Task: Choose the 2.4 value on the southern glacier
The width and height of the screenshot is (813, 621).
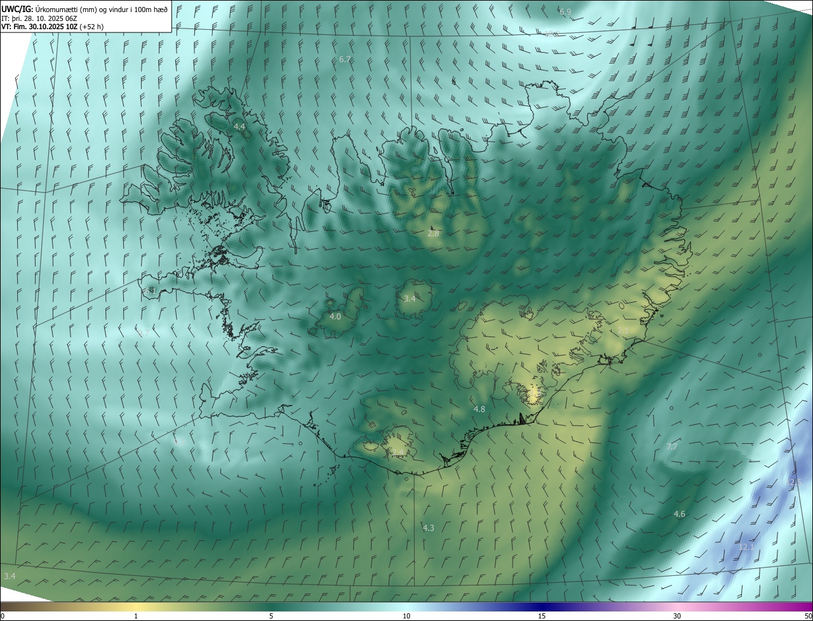Action: pos(398,452)
